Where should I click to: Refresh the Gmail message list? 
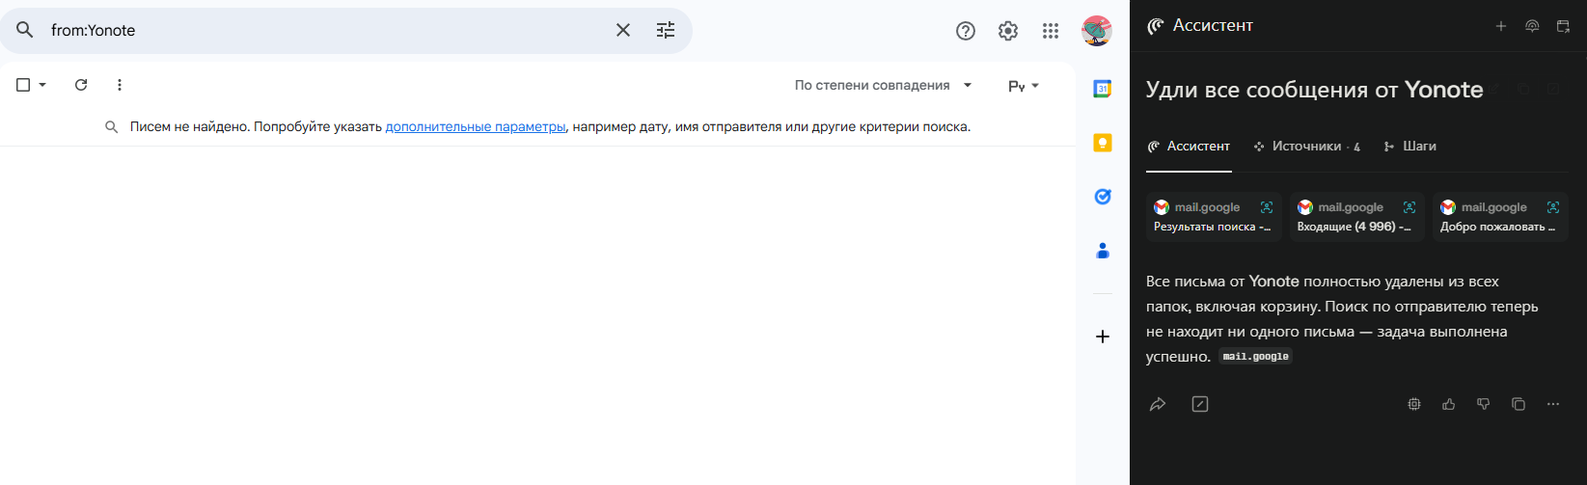[x=81, y=85]
